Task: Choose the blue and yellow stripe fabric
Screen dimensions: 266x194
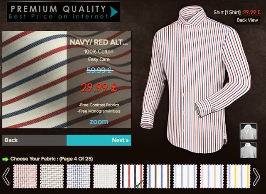Action: coord(238,177)
